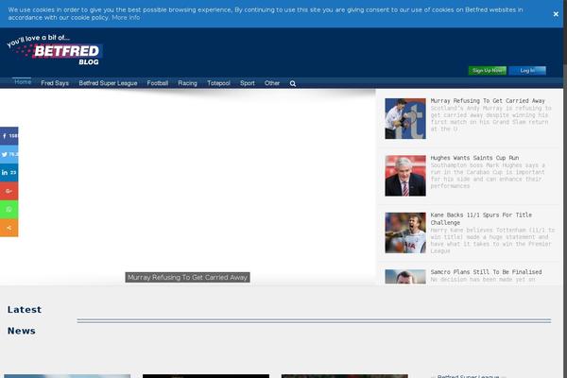This screenshot has height=378, width=567.
Task: Share via WhatsApp sidebar icon
Action: [9, 210]
